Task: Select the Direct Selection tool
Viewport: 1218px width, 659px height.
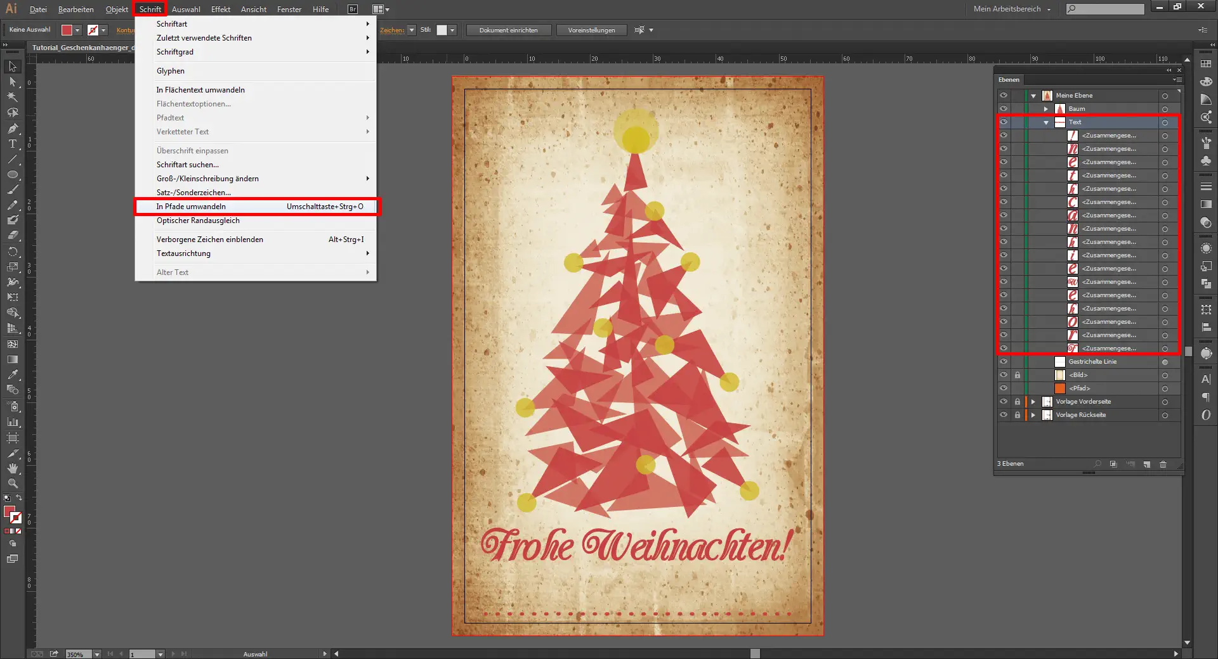Action: coord(12,82)
